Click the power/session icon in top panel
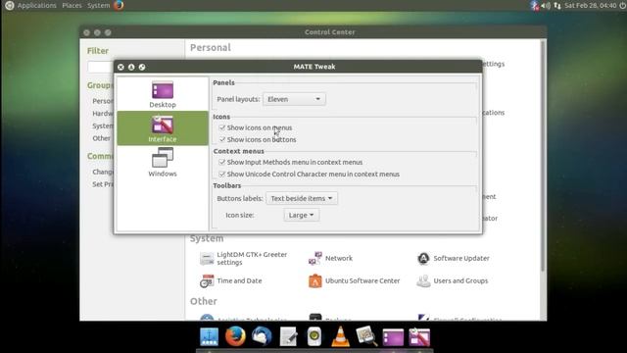 622,6
